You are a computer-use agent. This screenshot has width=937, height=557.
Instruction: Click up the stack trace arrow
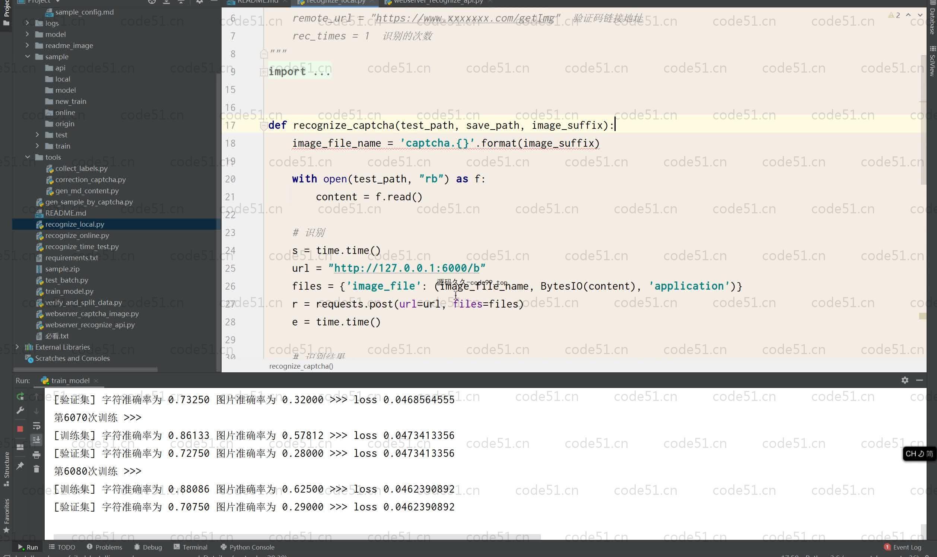coord(36,397)
